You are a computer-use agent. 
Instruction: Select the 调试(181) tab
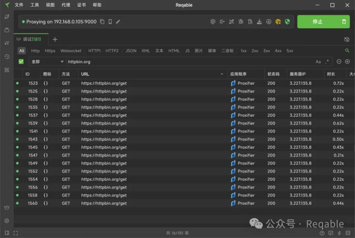coord(31,39)
